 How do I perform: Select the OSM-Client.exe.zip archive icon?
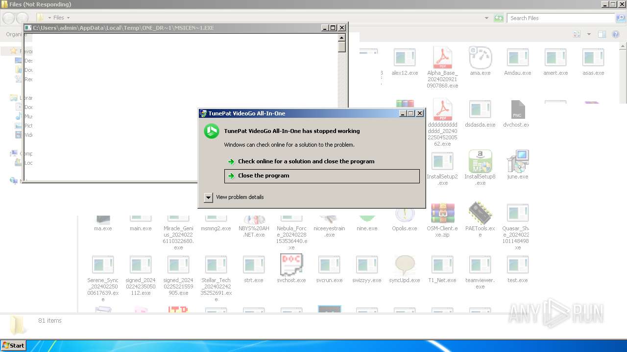click(x=442, y=213)
